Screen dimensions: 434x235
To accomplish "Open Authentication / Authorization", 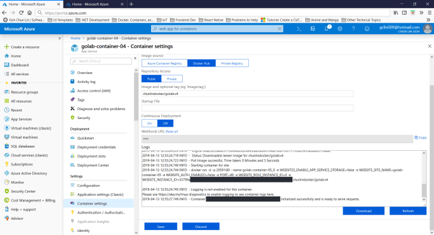I will click(98, 213).
